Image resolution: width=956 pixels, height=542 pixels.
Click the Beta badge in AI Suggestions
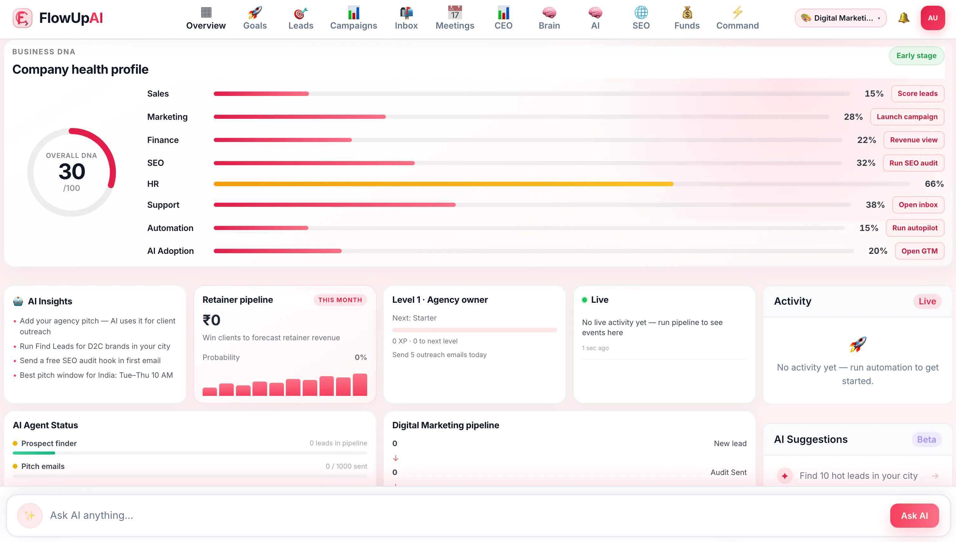(x=926, y=439)
